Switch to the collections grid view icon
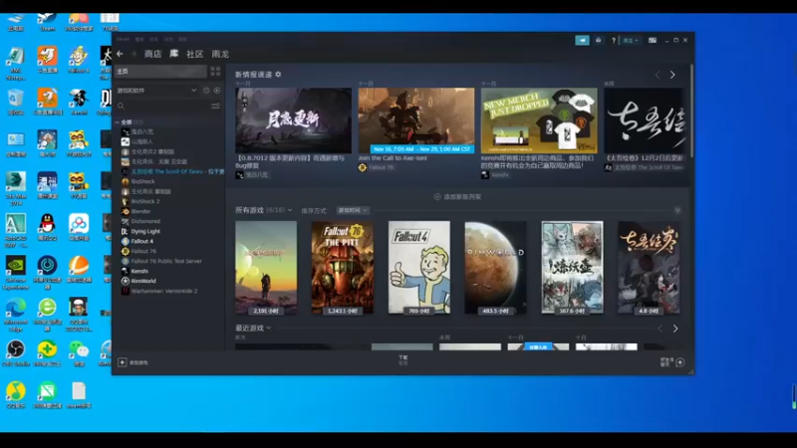The height and width of the screenshot is (448, 797). (x=215, y=72)
